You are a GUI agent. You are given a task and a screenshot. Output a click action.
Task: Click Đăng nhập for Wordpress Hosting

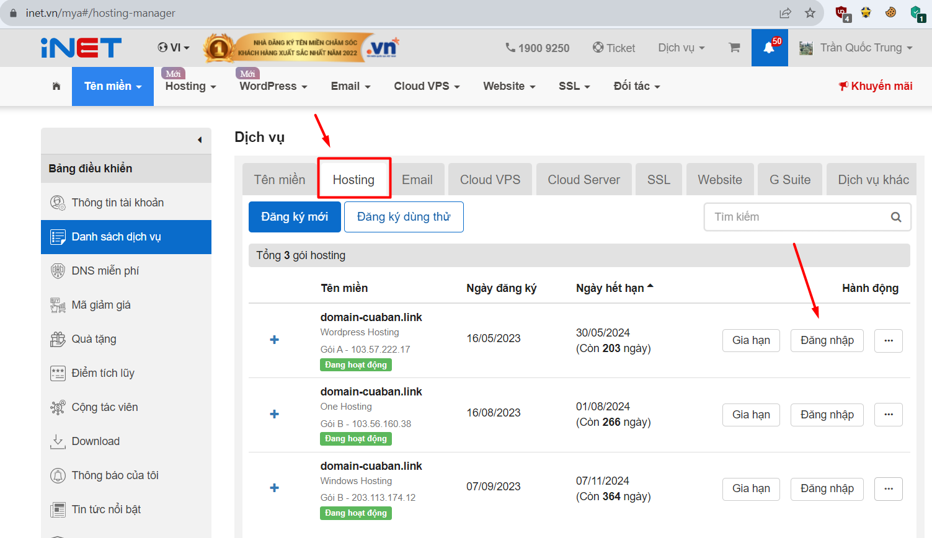pyautogui.click(x=827, y=340)
